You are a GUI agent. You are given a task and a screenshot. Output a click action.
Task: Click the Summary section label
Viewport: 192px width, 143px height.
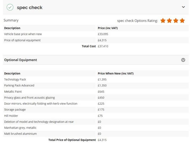[11, 20]
